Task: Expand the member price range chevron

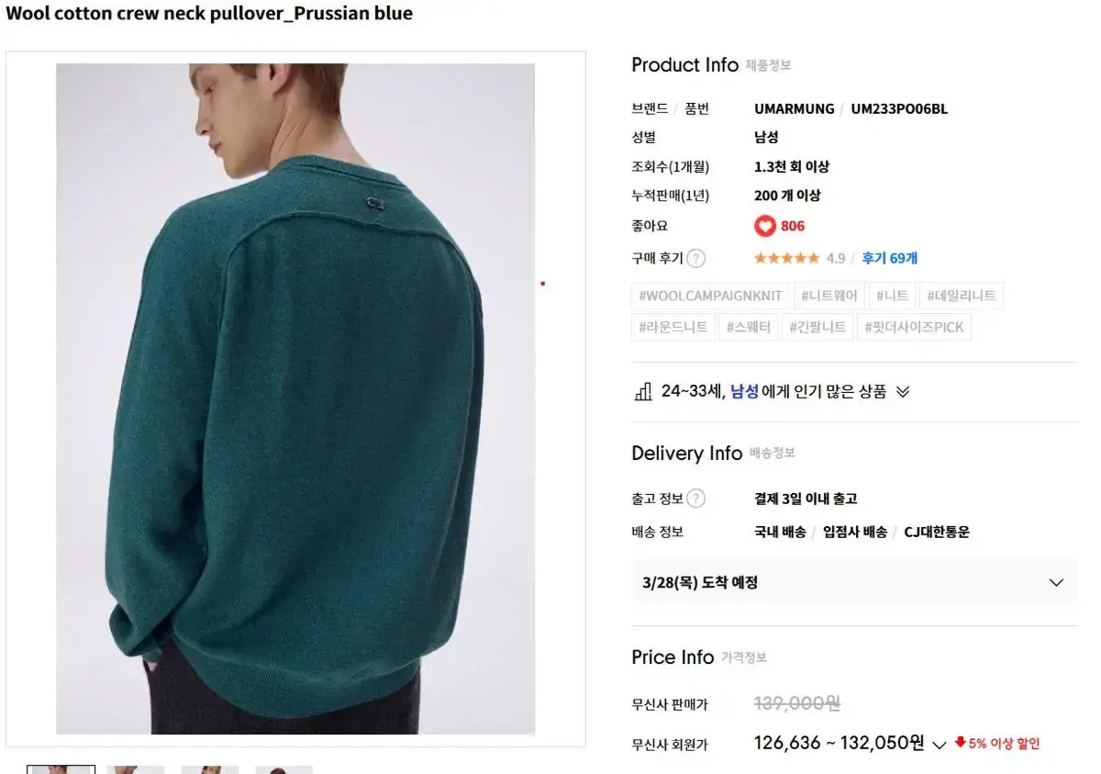Action: coord(939,745)
